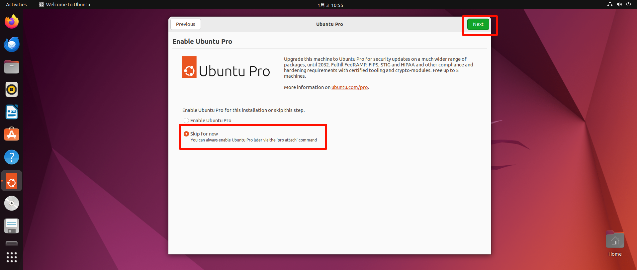Open Firefox from the dock

[12, 22]
